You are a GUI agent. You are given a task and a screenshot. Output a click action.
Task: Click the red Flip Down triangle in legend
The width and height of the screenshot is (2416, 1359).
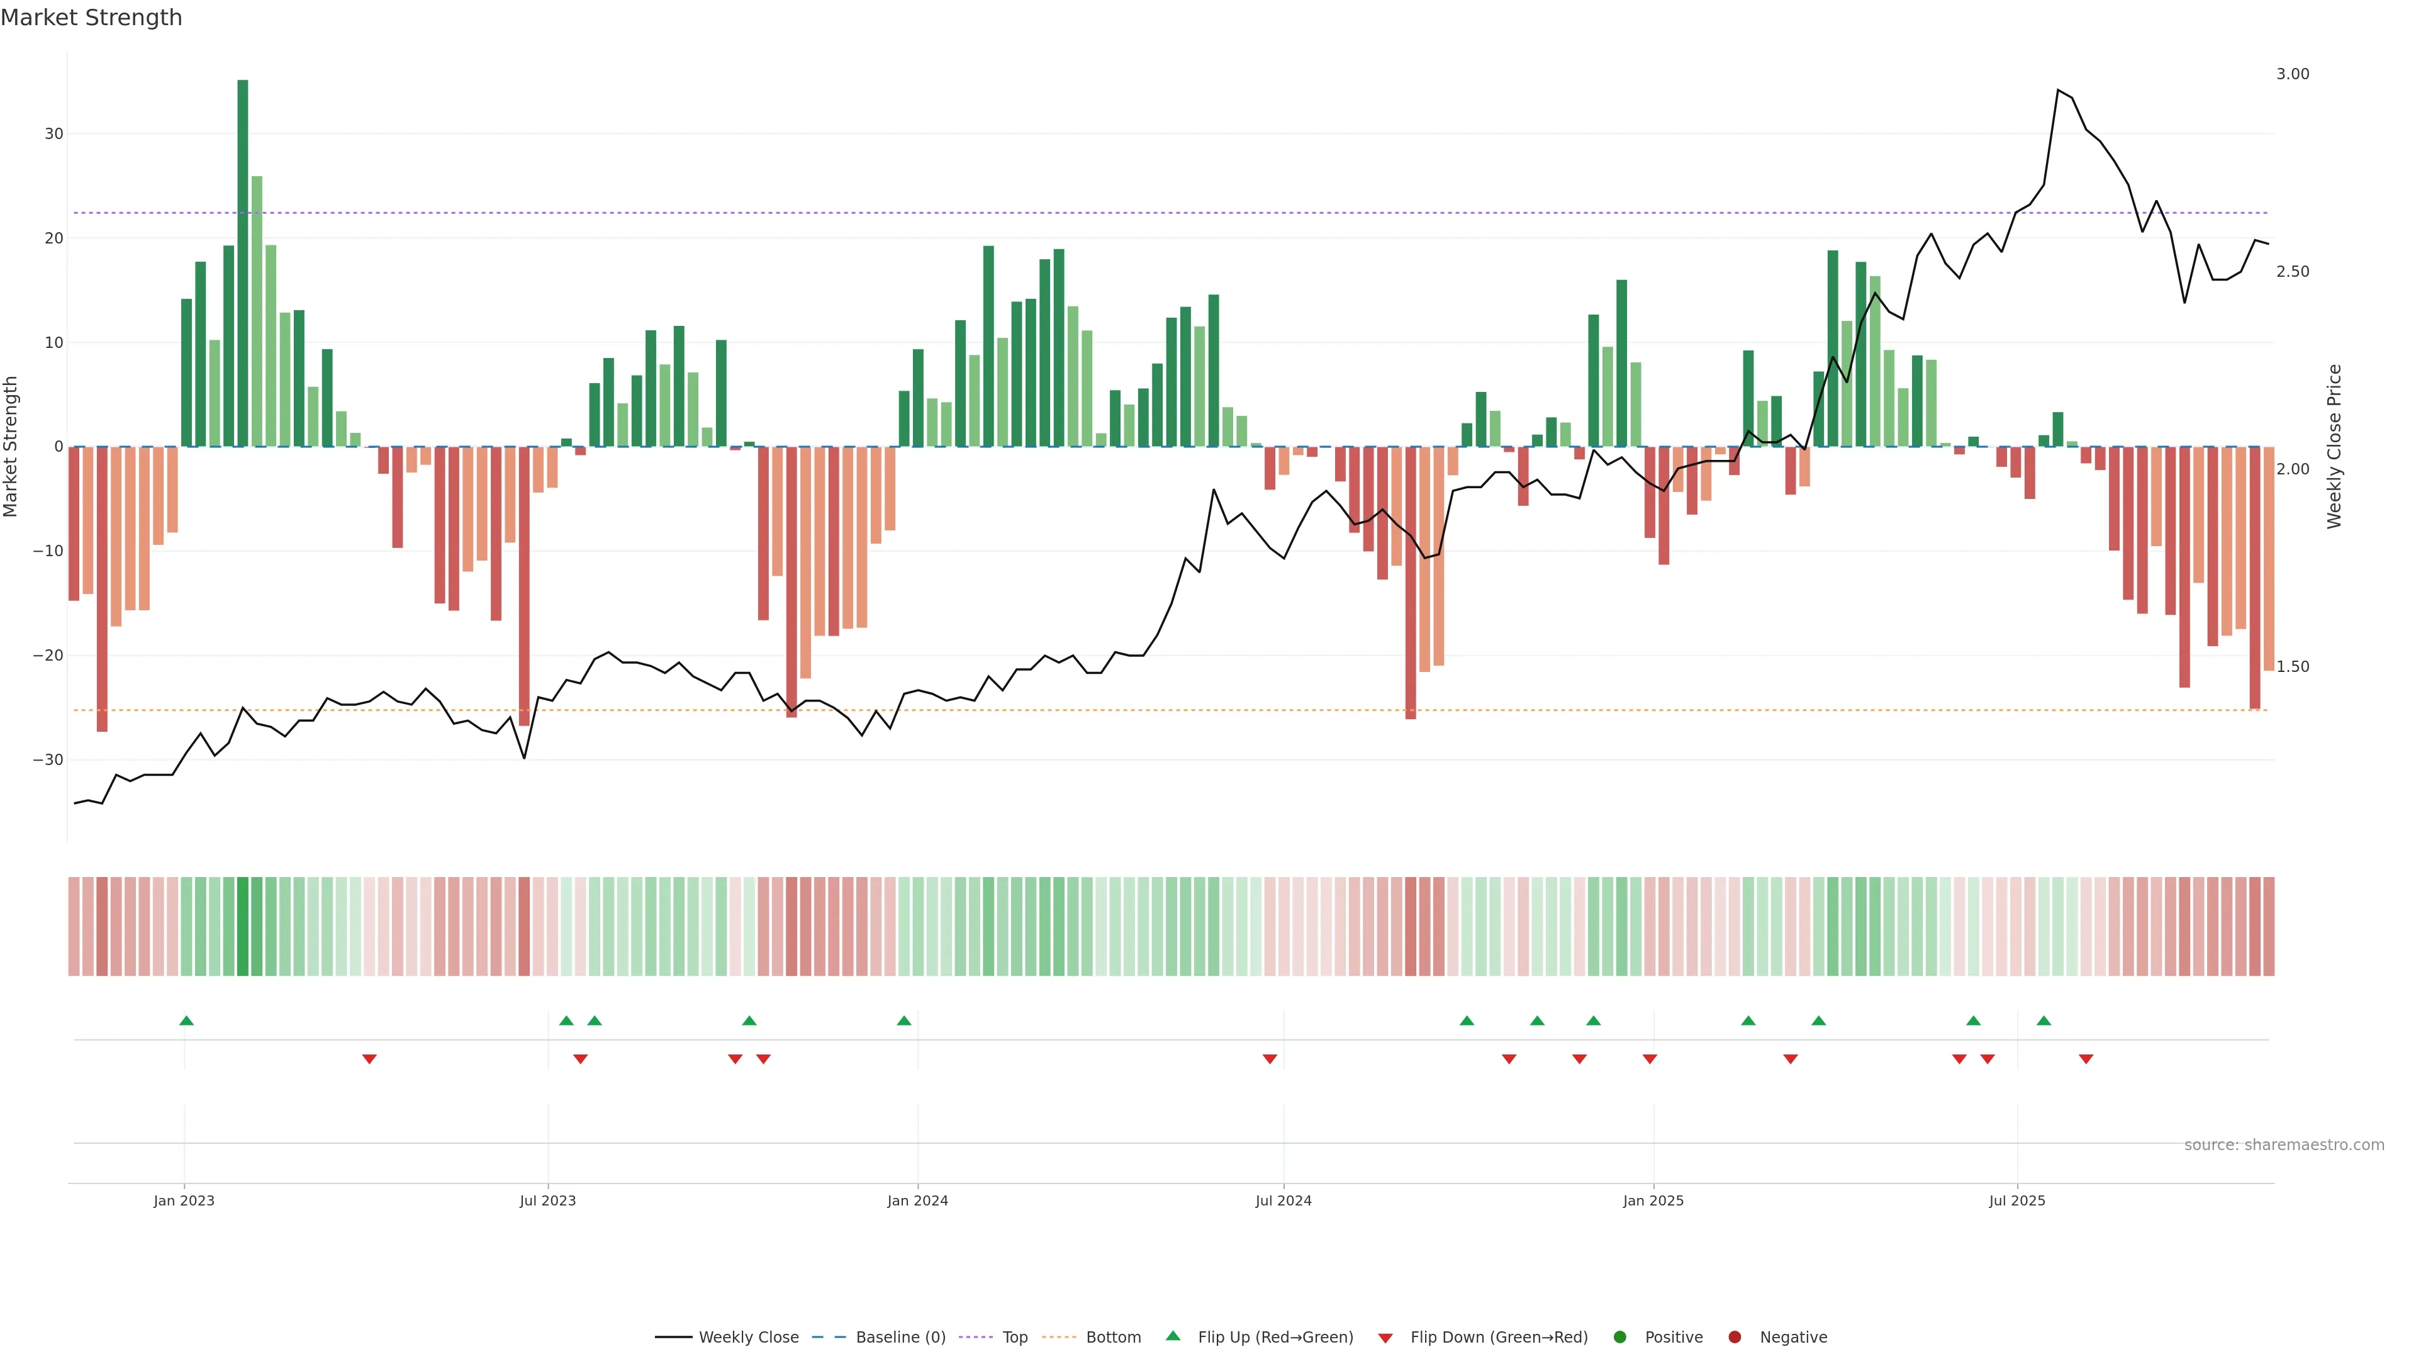pyautogui.click(x=1385, y=1338)
